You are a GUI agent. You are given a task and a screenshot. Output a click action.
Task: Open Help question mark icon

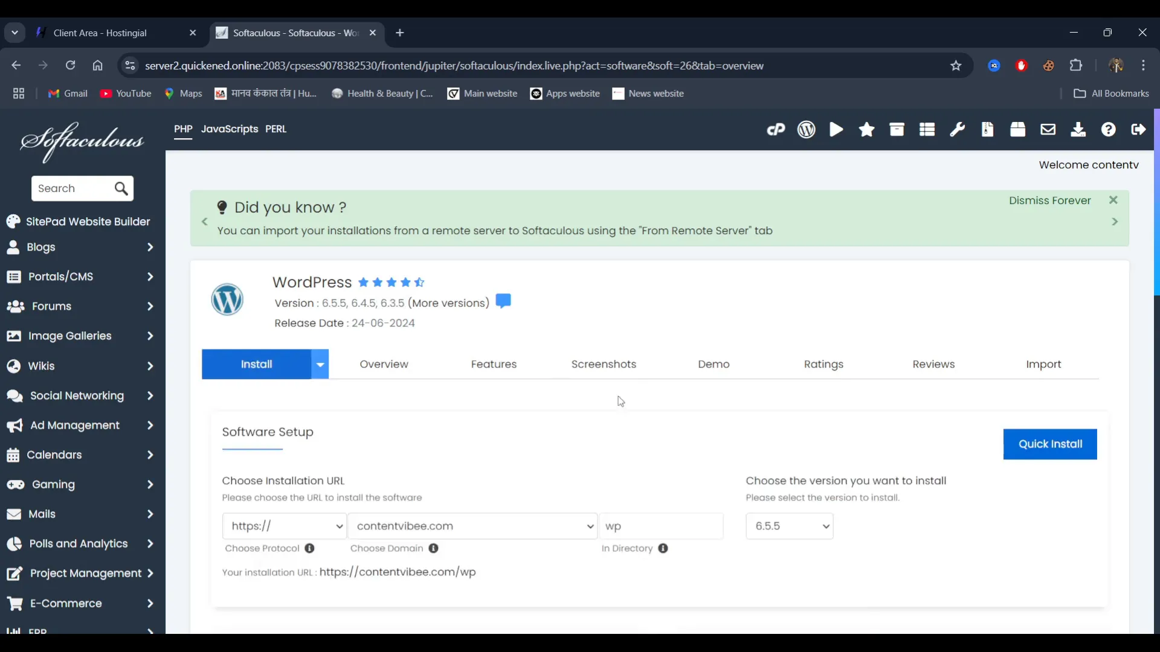point(1108,130)
